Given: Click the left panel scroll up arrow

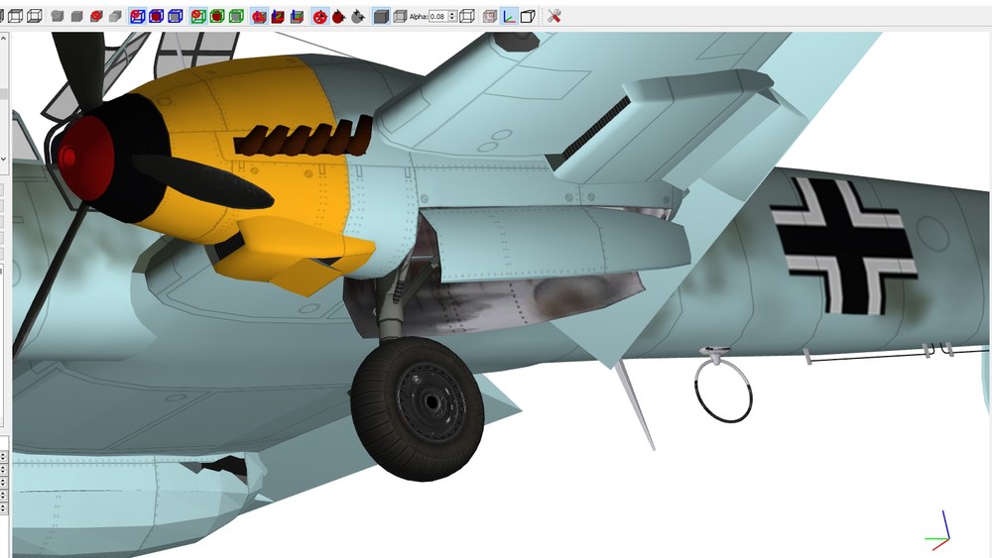Looking at the screenshot, I should point(3,40).
